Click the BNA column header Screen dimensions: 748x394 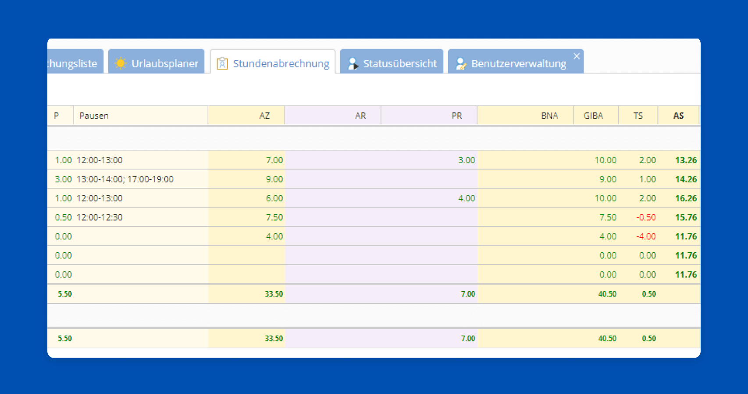(x=549, y=116)
